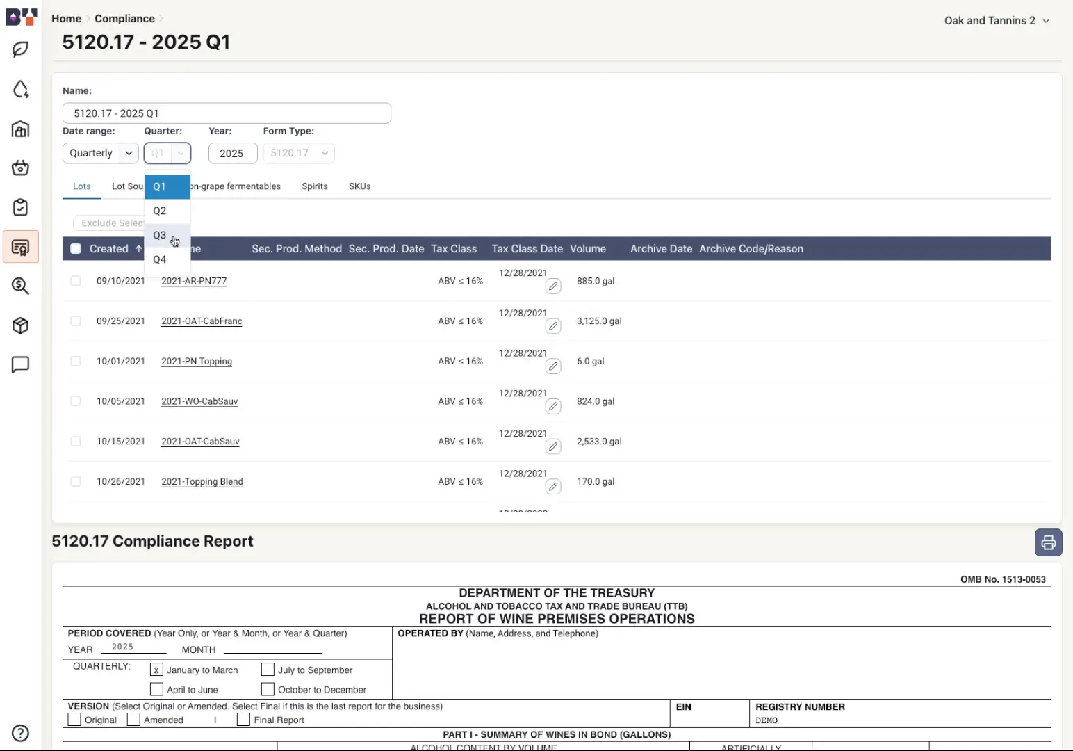The height and width of the screenshot is (751, 1073).
Task: Sort by the Archive Date header
Action: pos(661,249)
